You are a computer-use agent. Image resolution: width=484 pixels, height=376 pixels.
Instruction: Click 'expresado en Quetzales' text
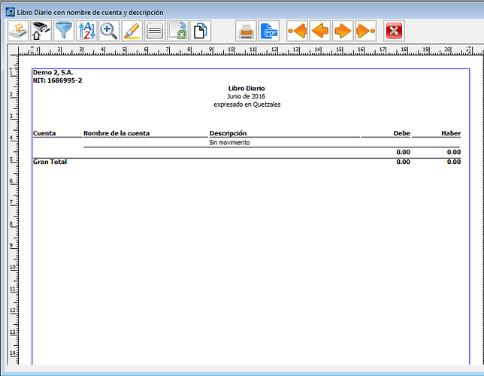pos(247,105)
